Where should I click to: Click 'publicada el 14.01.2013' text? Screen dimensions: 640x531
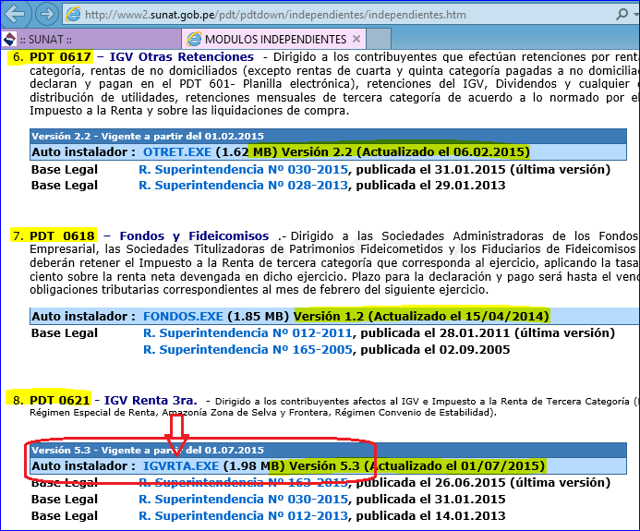430,516
